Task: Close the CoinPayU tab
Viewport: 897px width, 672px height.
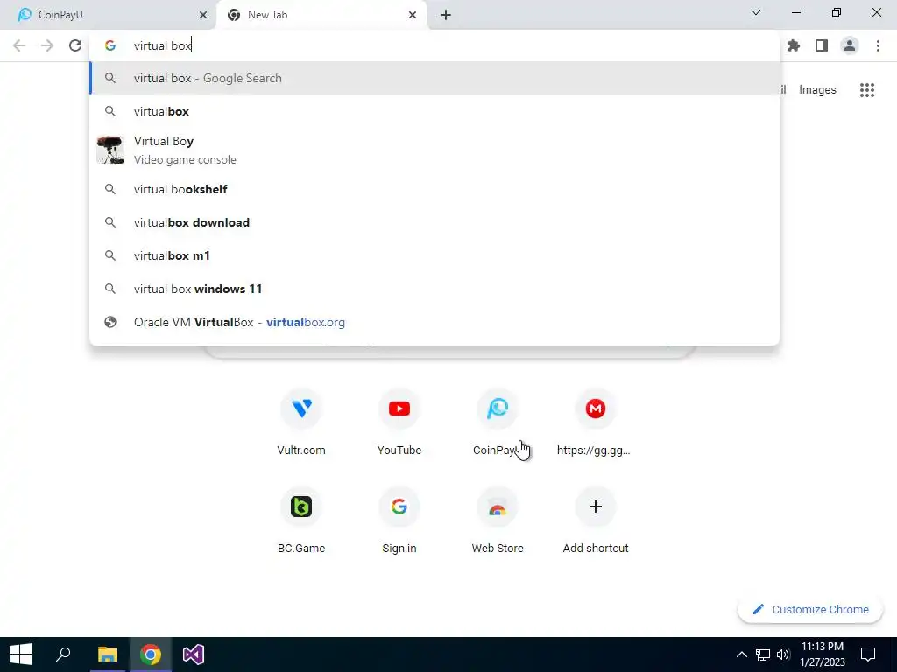Action: point(203,15)
